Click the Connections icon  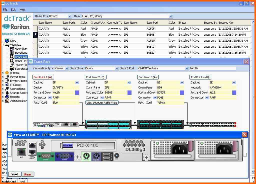(x=7, y=89)
